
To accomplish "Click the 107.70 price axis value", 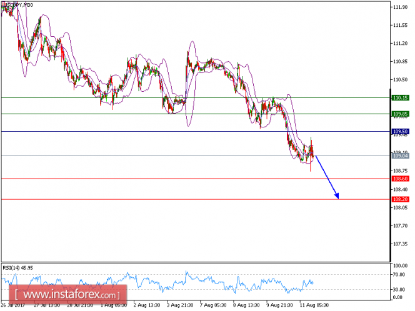I will (x=400, y=226).
